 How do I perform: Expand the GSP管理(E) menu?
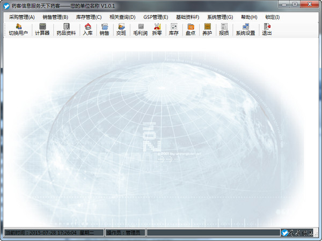click(x=156, y=17)
